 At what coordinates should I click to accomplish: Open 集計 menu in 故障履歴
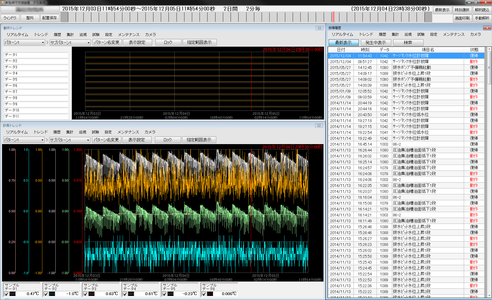click(395, 34)
